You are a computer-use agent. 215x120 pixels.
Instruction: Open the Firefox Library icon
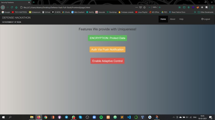[x=180, y=7]
